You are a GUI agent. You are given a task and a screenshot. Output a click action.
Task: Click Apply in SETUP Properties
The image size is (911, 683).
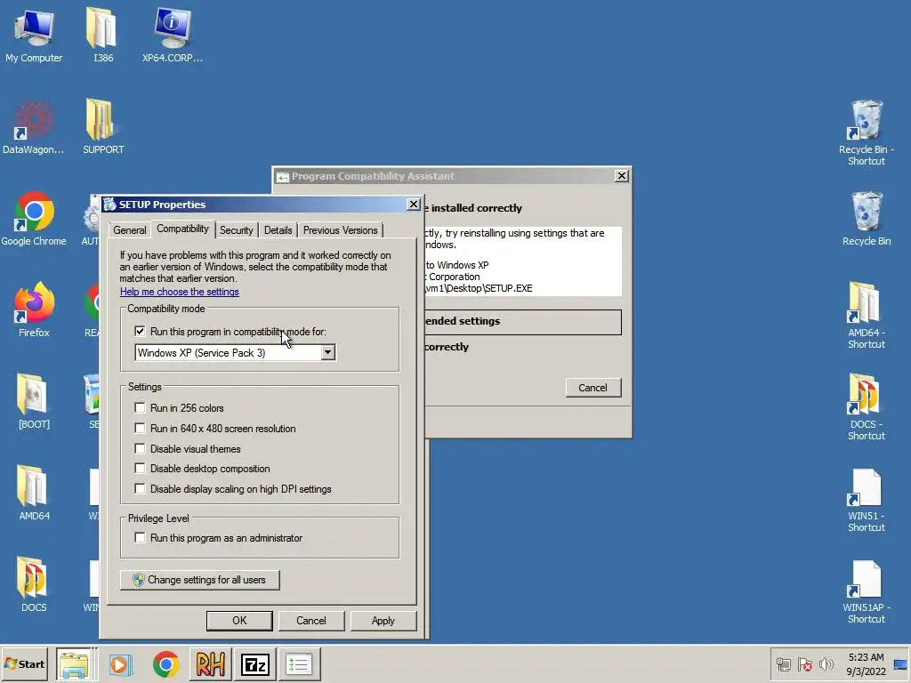tap(383, 620)
